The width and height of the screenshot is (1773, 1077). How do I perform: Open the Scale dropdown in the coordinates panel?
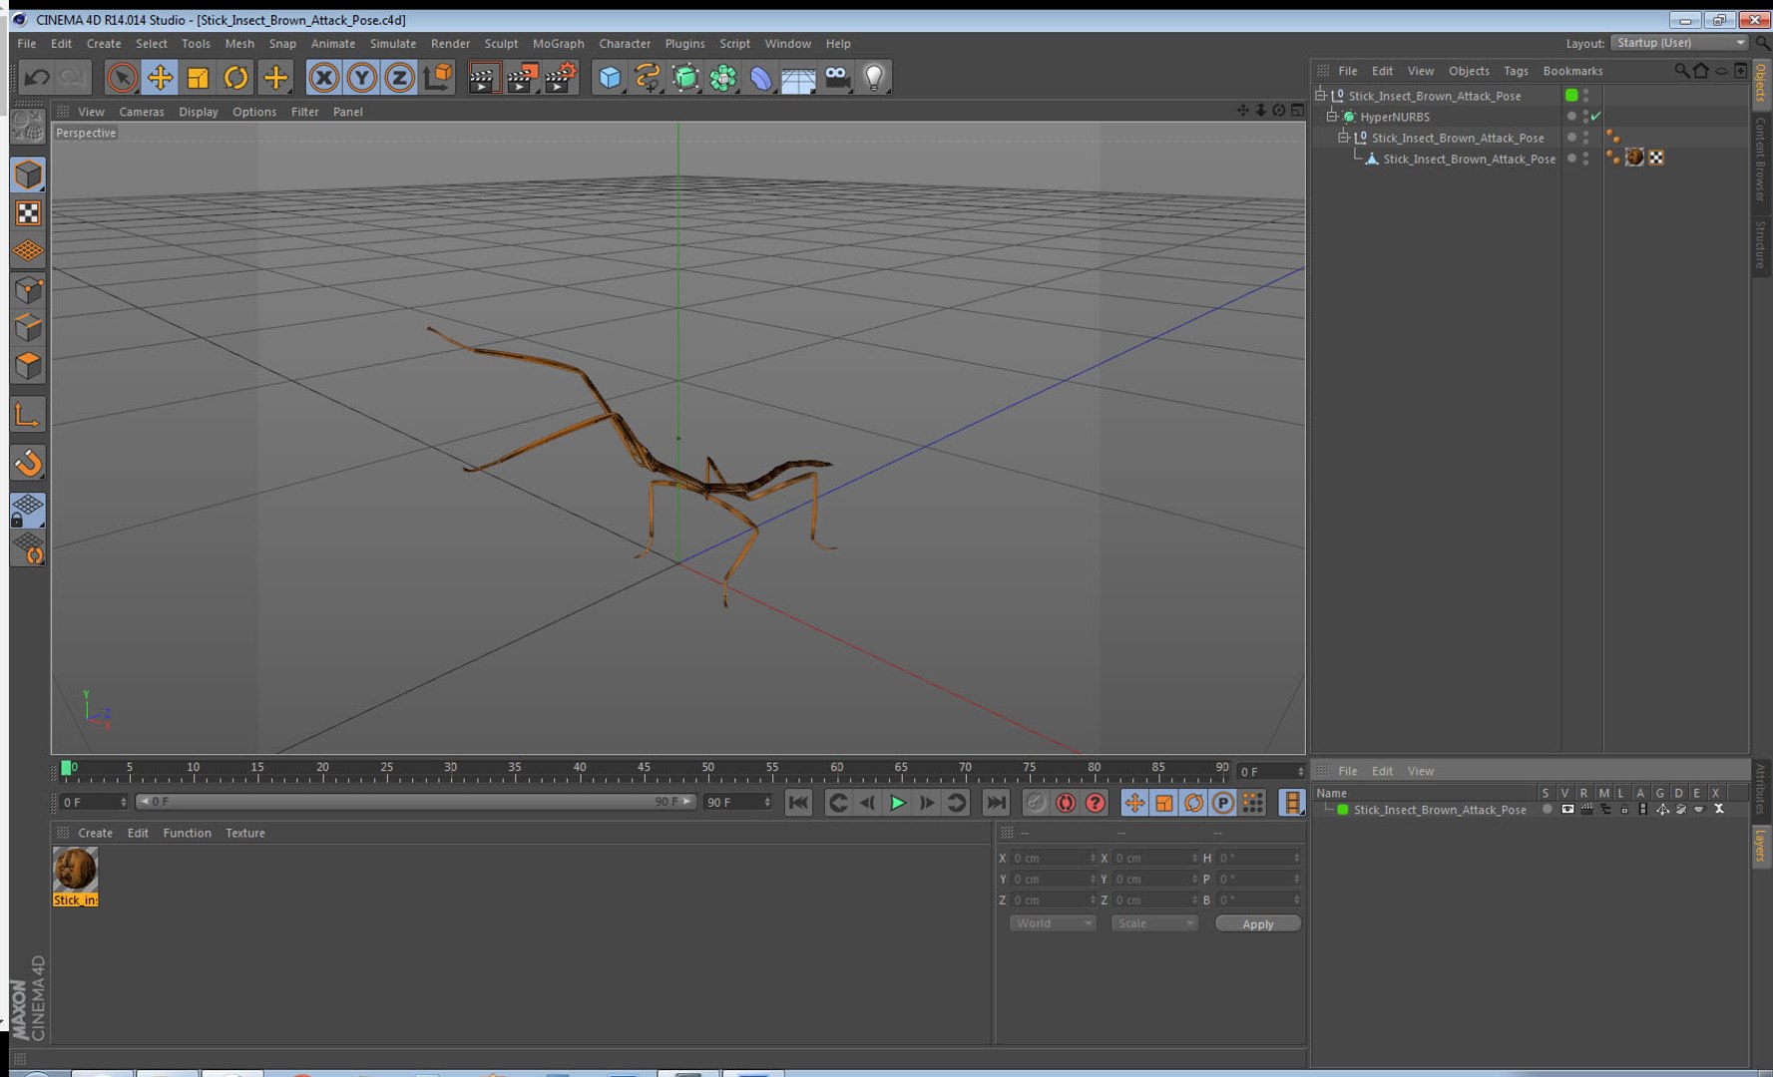click(x=1154, y=923)
